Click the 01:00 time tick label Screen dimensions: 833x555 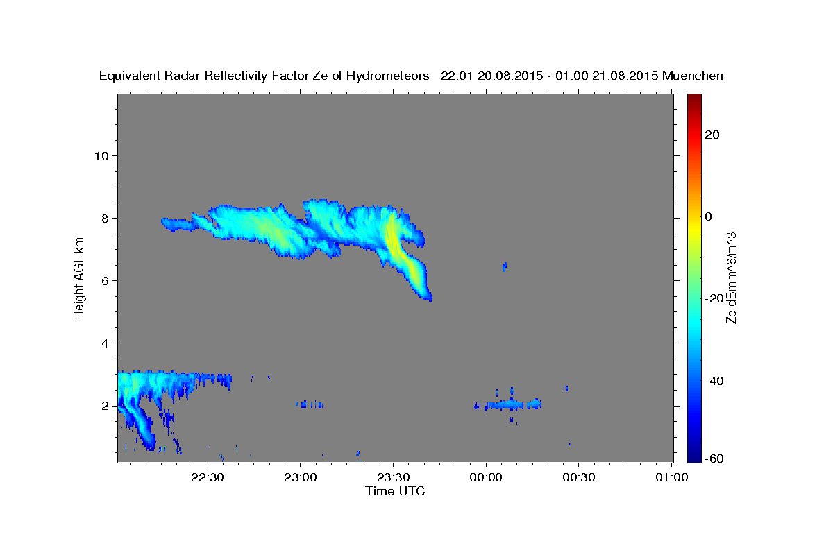click(x=672, y=477)
